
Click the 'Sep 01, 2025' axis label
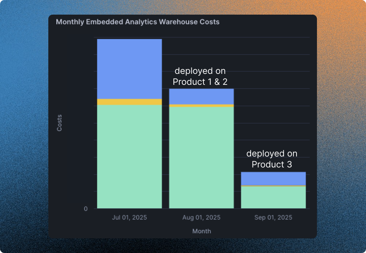[x=273, y=217]
